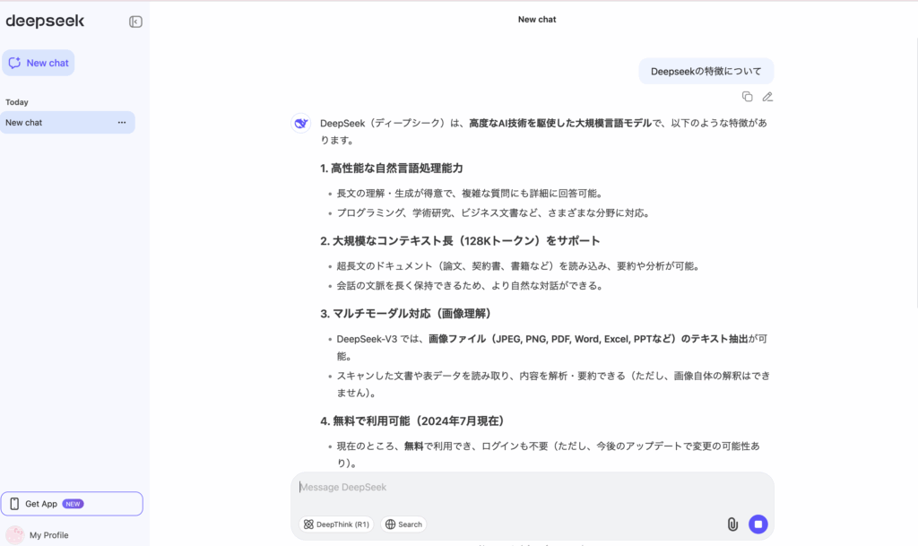918x546 pixels.
Task: Collapse the sidebar with the panel icon
Action: pos(135,22)
